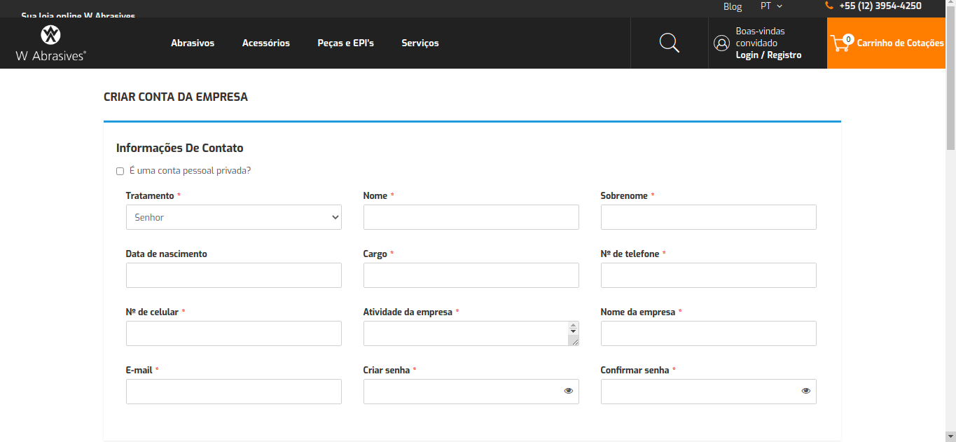Open the Blog link
This screenshot has width=956, height=442.
tap(733, 6)
